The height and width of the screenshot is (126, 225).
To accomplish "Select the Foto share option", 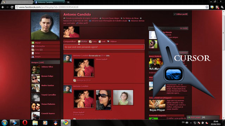I will pos(93,42).
